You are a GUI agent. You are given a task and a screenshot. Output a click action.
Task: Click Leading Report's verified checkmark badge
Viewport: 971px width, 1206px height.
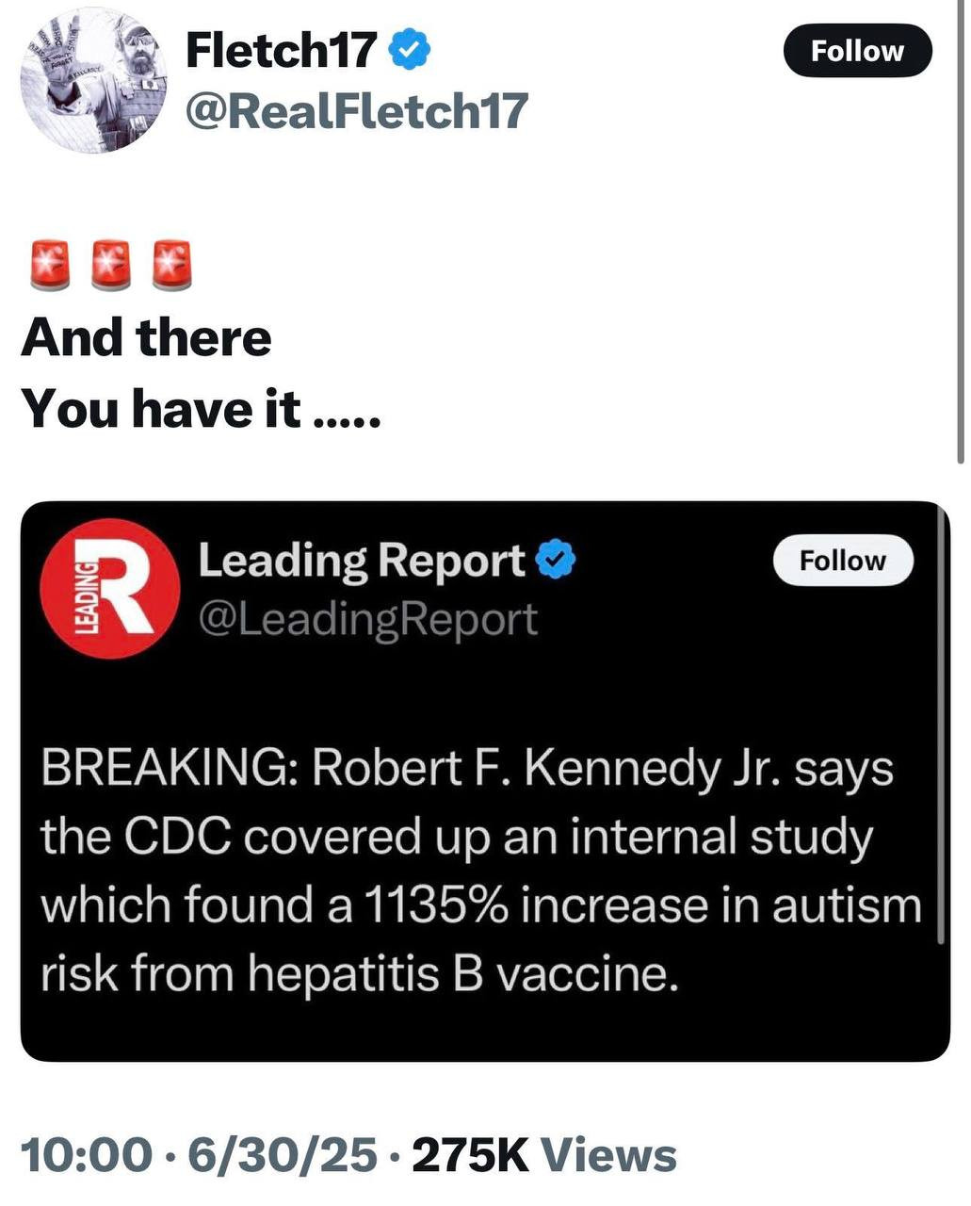pyautogui.click(x=556, y=562)
